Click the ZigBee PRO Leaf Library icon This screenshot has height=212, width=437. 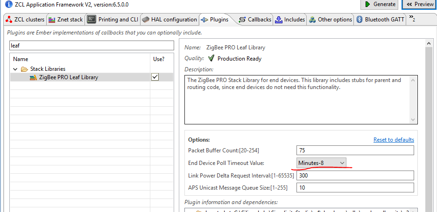pos(34,77)
